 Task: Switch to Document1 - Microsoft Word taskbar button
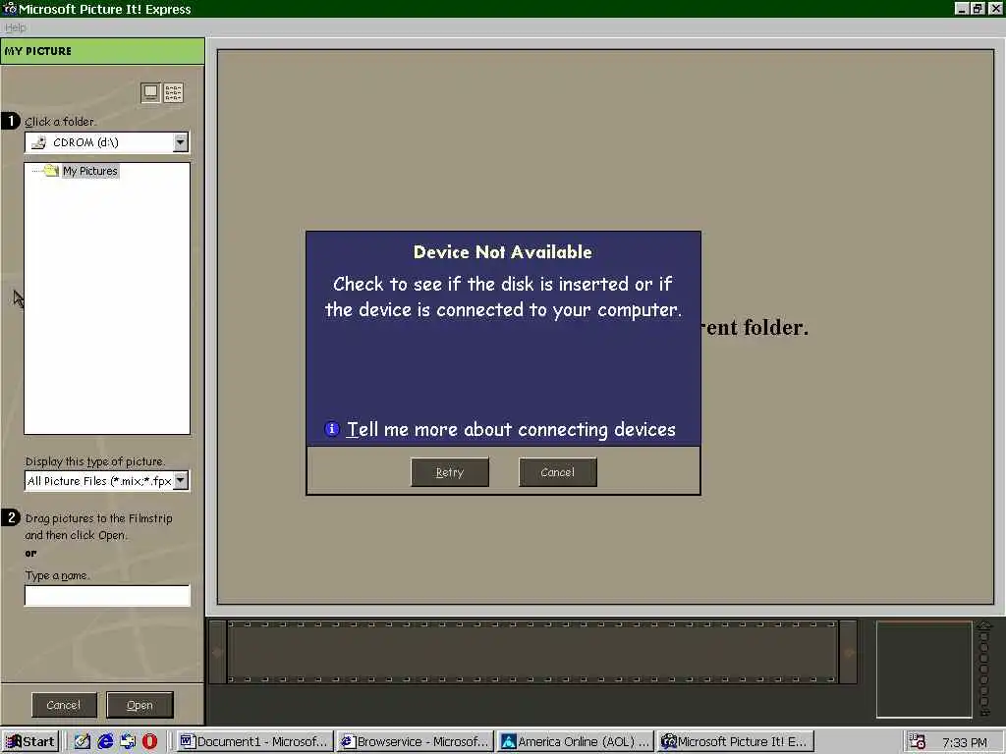pyautogui.click(x=254, y=741)
